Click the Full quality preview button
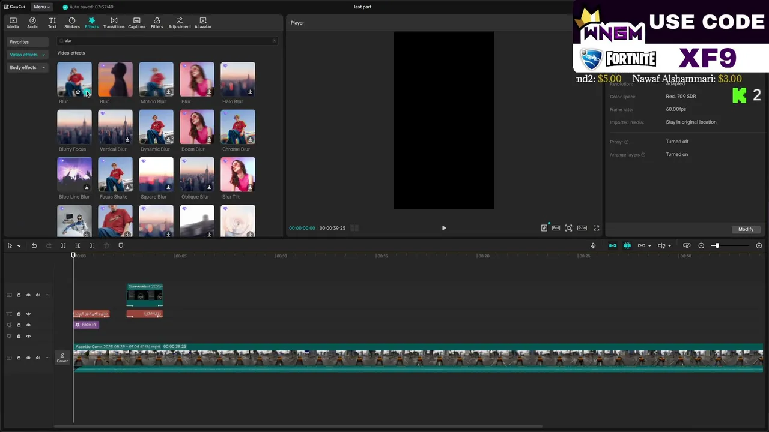 [556, 228]
